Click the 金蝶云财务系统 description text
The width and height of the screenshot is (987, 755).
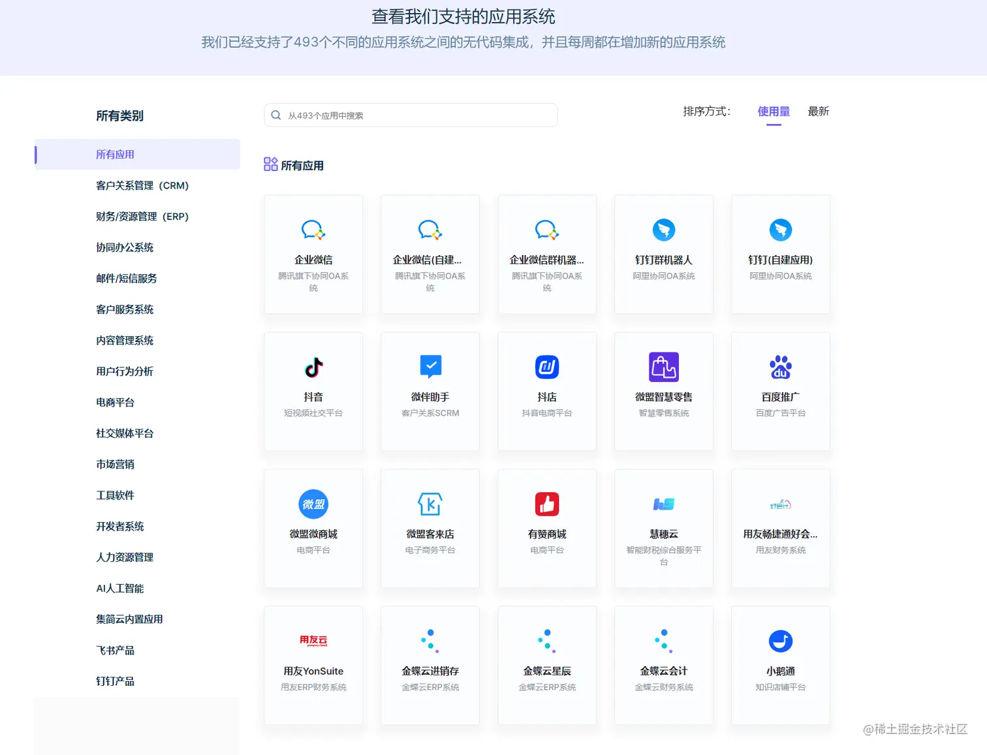(x=664, y=687)
